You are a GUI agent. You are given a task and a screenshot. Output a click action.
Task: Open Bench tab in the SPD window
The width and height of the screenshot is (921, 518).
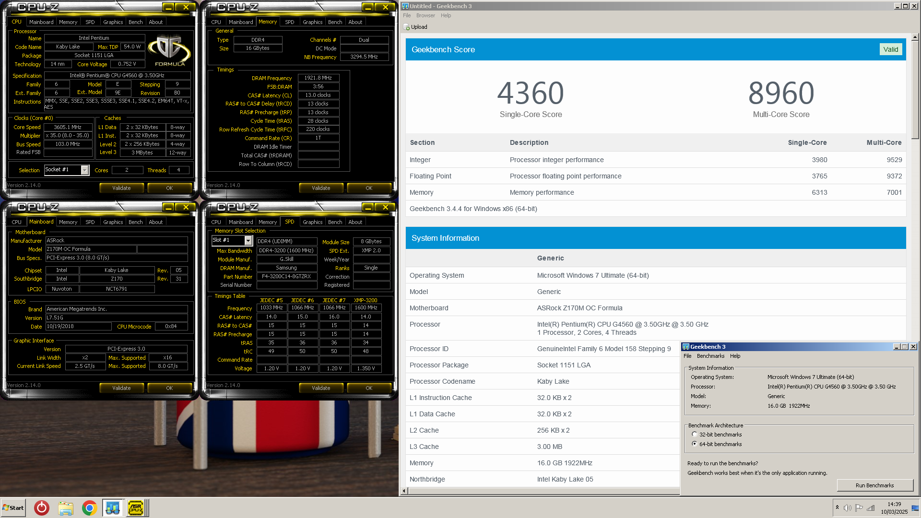point(335,222)
